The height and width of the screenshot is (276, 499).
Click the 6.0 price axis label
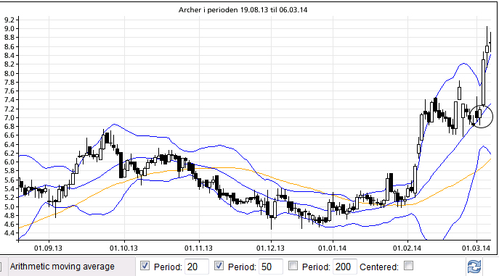9,162
